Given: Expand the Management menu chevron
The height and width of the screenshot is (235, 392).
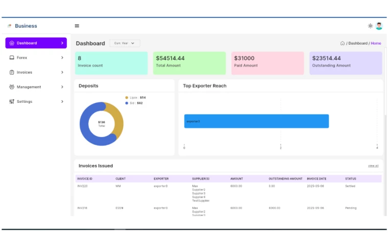Looking at the screenshot, I should click(x=62, y=87).
